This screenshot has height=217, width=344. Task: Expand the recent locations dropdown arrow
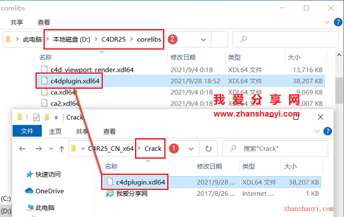click(51, 149)
